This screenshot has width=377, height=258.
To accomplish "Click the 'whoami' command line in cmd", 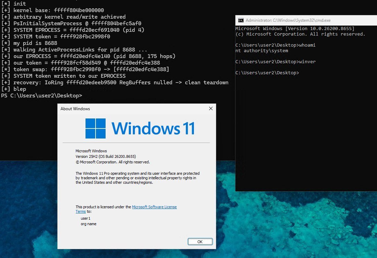I will coord(275,45).
